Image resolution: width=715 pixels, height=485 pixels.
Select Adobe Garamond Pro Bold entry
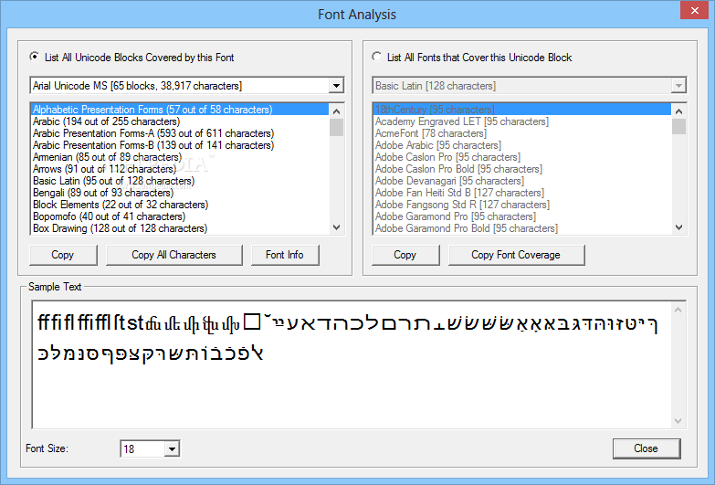tap(522, 228)
